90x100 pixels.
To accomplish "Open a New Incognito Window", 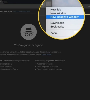I will click(65, 17).
